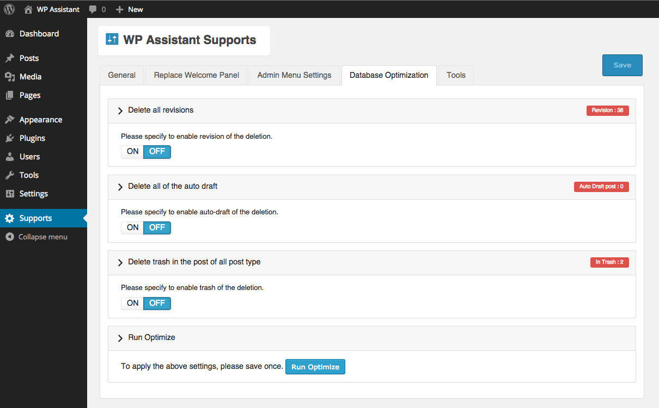This screenshot has height=408, width=659.
Task: Click the WordPress logo icon
Action: (9, 9)
